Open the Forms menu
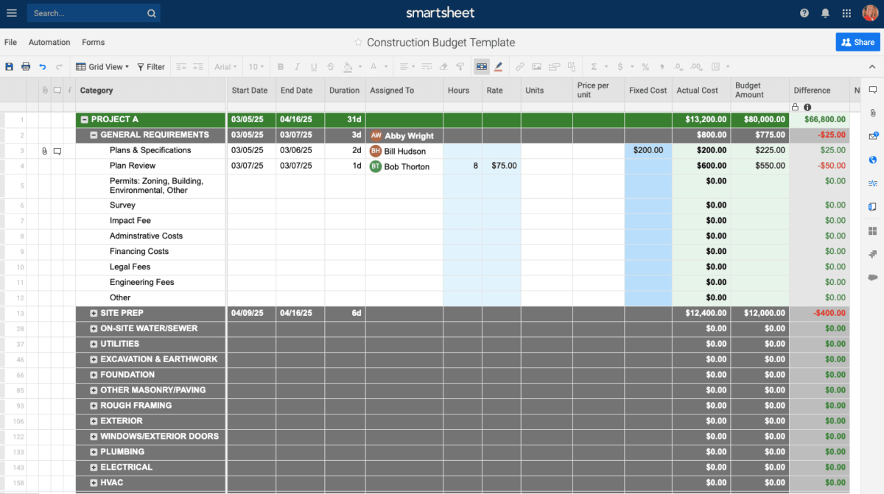 pos(93,42)
